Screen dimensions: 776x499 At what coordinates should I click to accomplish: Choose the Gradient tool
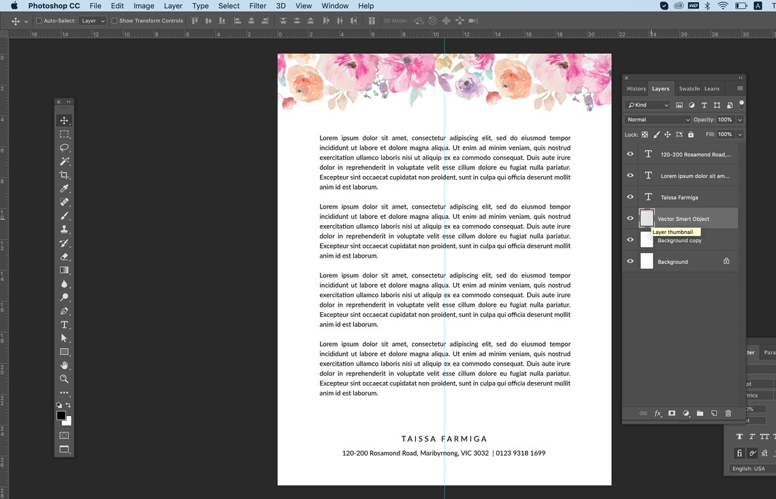click(65, 270)
